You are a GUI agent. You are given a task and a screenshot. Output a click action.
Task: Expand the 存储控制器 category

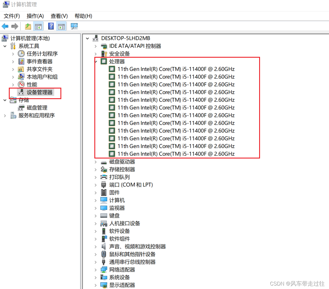96,170
